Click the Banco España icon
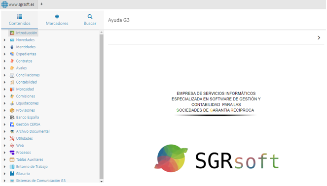This screenshot has height=186, width=327. pyautogui.click(x=12, y=117)
